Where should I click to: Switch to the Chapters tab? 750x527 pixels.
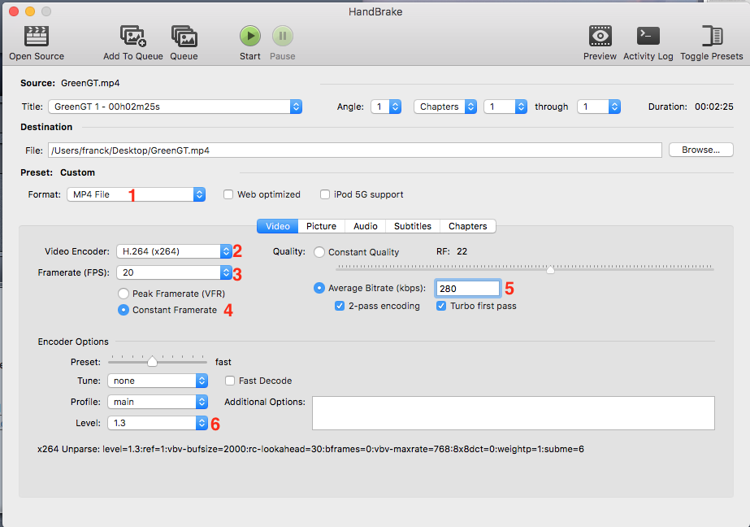[x=468, y=226]
